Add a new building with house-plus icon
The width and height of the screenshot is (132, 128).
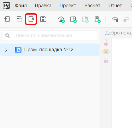point(61,20)
